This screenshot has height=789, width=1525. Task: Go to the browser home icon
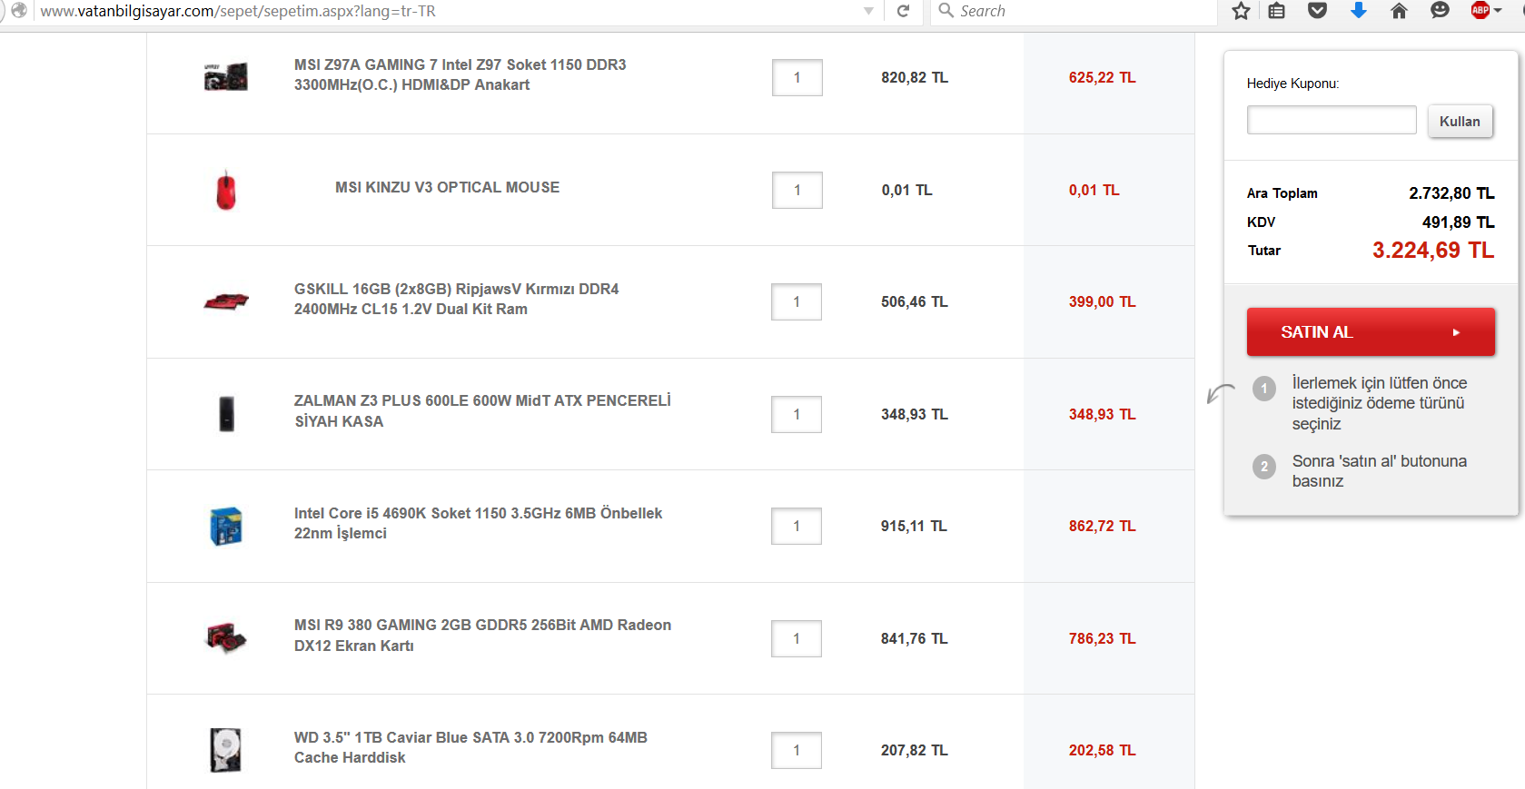coord(1399,11)
